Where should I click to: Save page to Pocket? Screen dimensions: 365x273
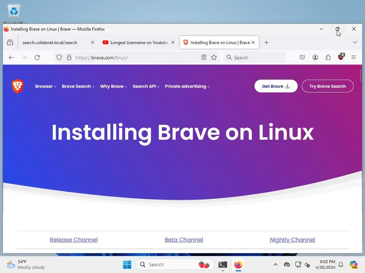302,57
